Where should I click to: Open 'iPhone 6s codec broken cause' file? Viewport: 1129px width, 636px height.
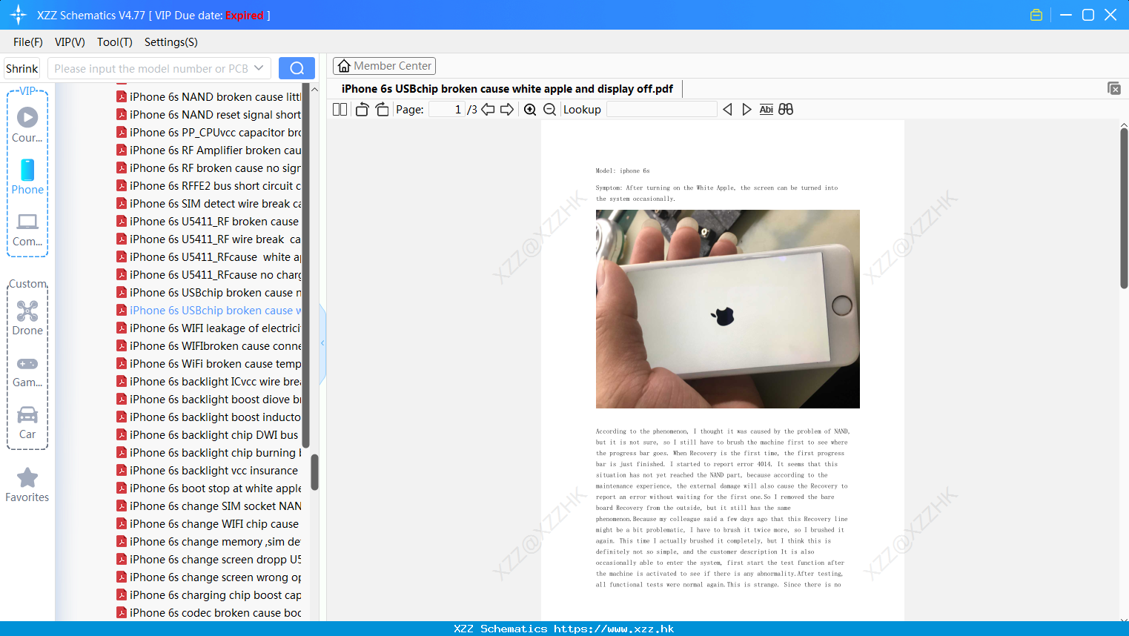click(209, 613)
